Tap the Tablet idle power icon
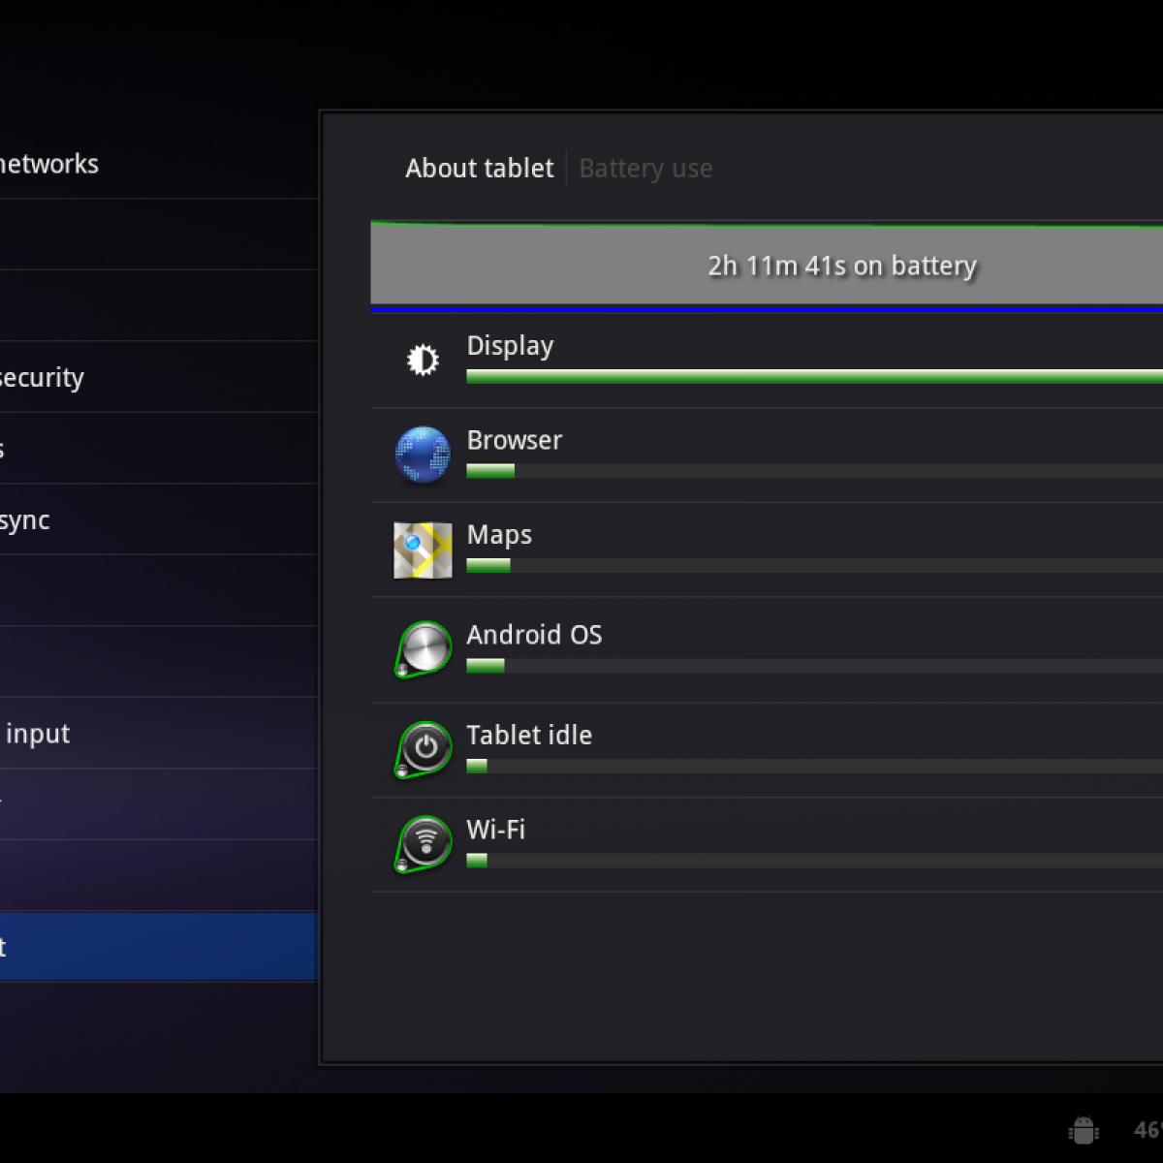 (x=424, y=748)
